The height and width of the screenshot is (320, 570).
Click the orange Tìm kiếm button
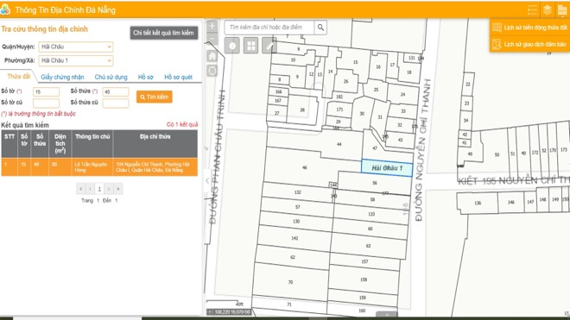(154, 97)
